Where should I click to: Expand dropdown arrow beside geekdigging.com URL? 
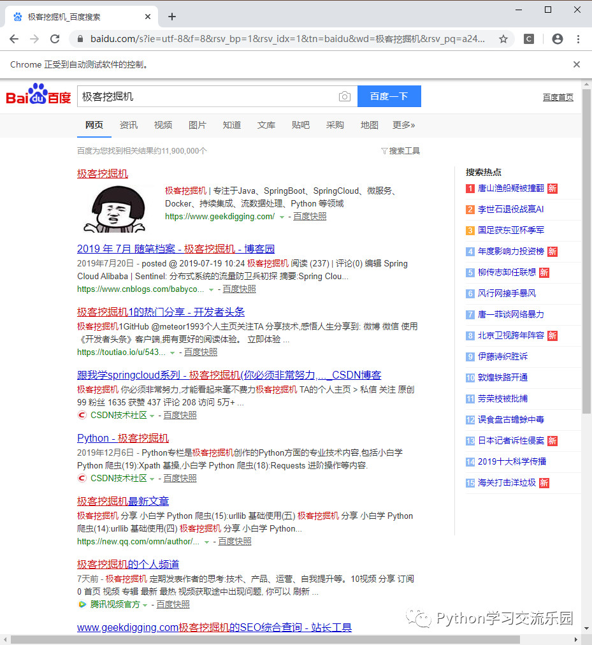tap(282, 217)
